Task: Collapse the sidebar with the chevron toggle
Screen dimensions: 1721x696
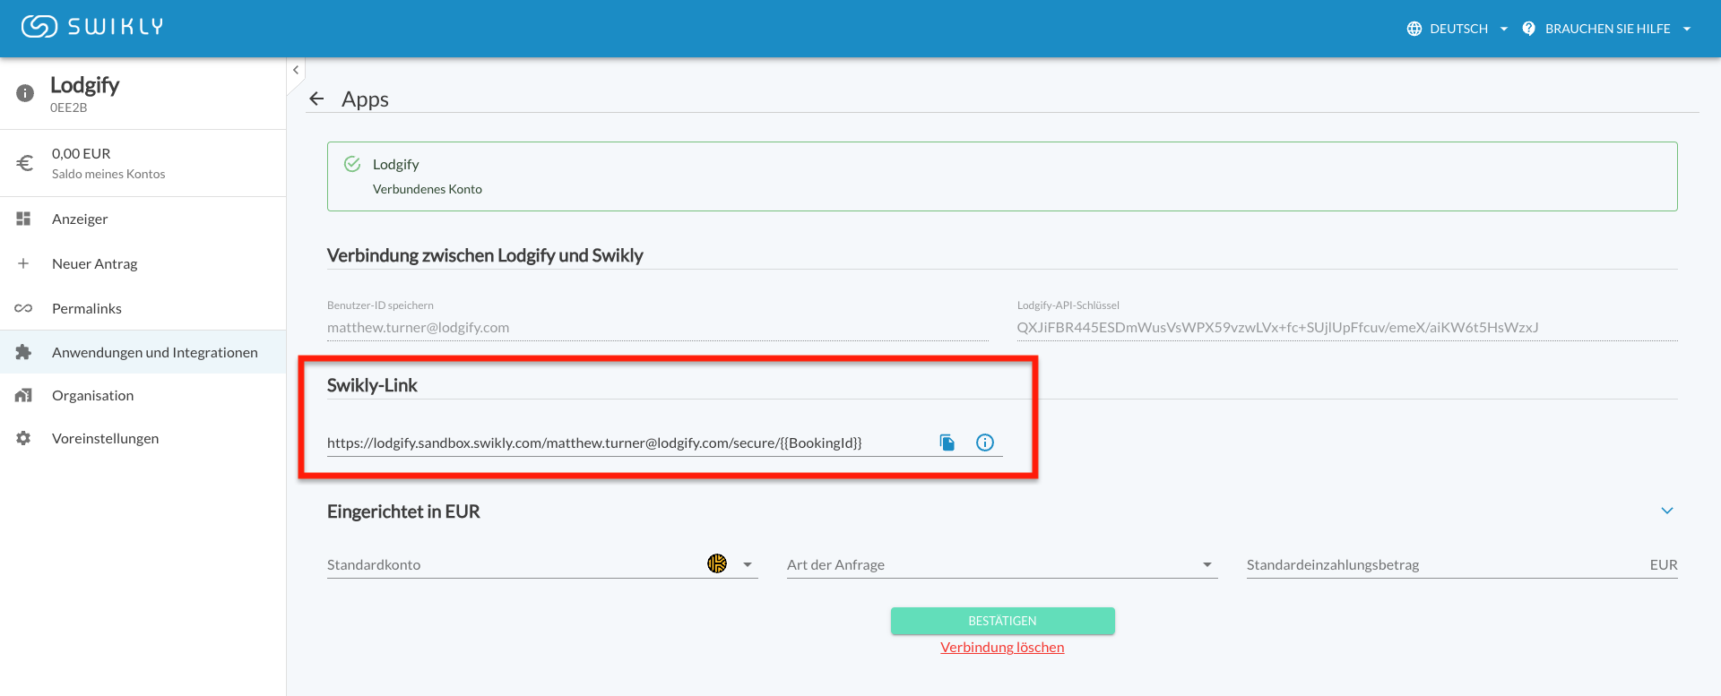Action: (x=296, y=70)
